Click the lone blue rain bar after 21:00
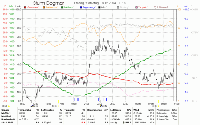Viewport: 200px width, 125px height. [91, 99]
